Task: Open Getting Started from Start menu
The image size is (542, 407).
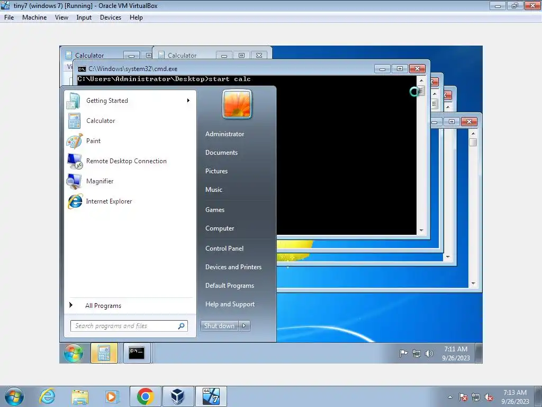Action: (130, 101)
